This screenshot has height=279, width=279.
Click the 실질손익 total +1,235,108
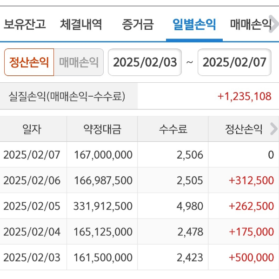pos(244,97)
